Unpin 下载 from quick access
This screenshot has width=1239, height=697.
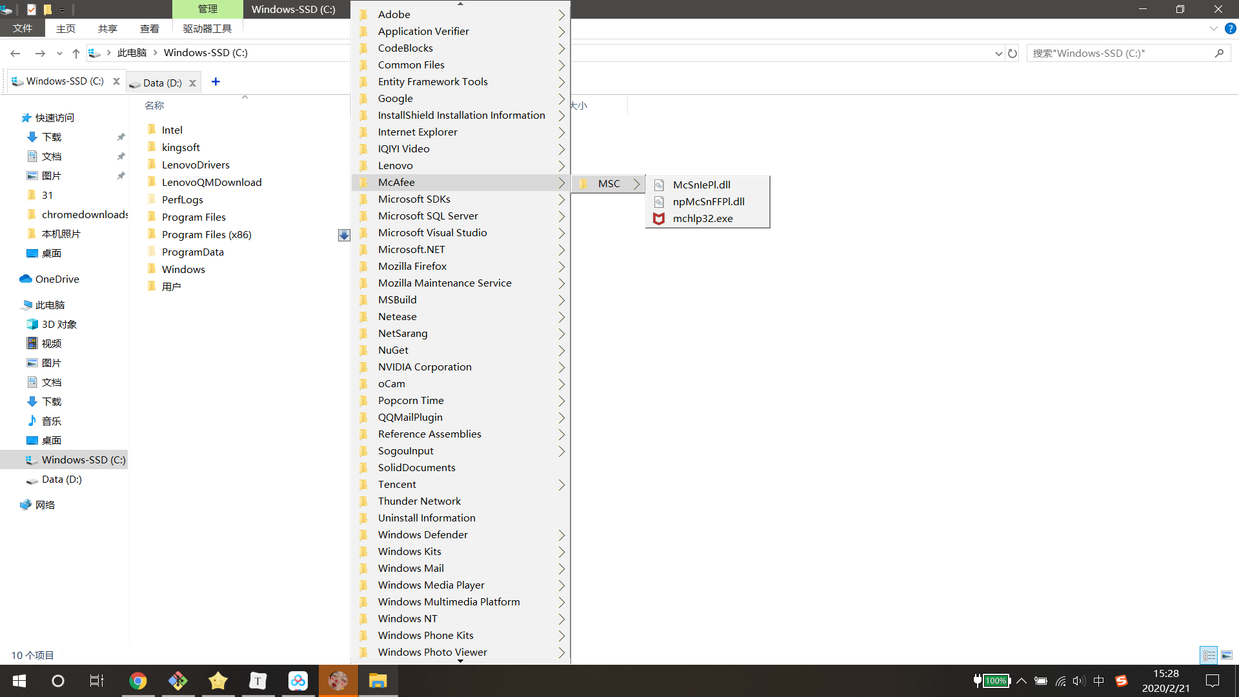(x=121, y=137)
